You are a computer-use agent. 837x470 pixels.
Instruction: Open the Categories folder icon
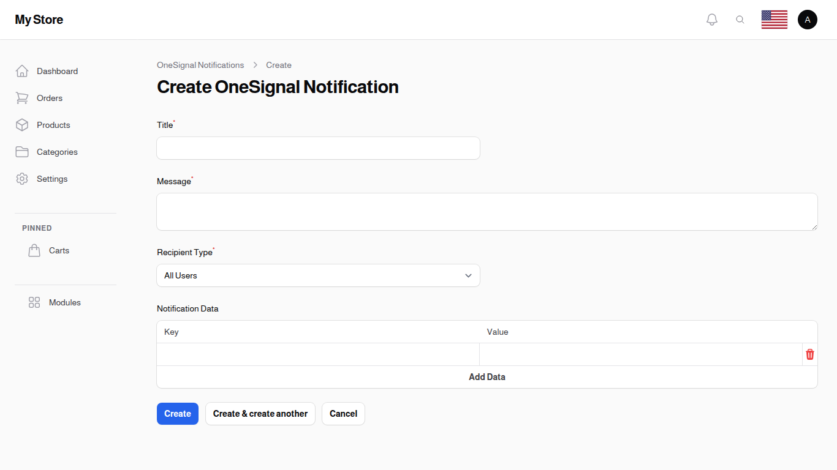click(22, 152)
